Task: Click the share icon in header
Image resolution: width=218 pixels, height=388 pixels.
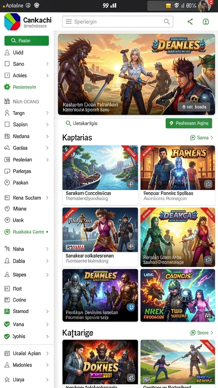Action: coord(190,22)
